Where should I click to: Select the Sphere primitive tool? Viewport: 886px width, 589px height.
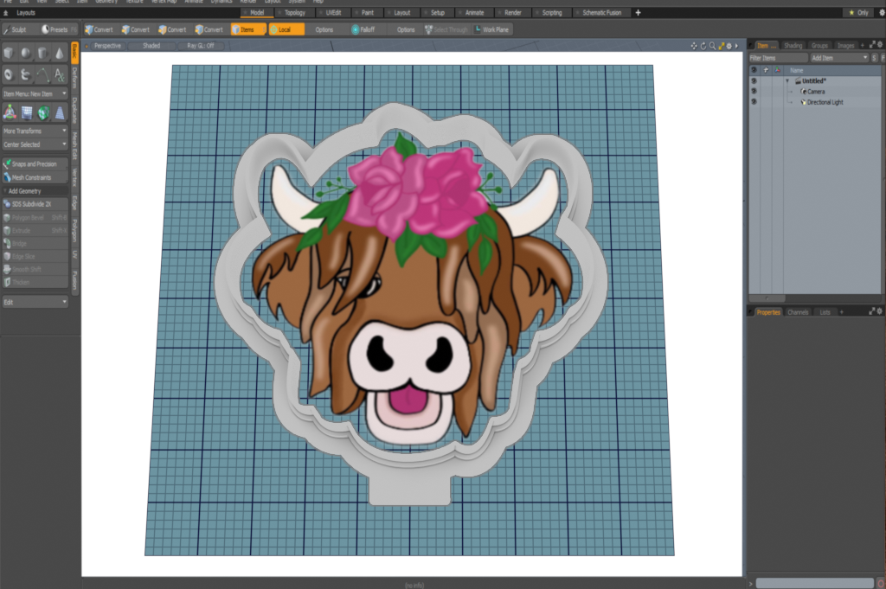coord(25,54)
